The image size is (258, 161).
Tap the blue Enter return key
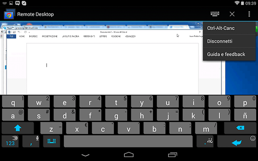[237, 141]
